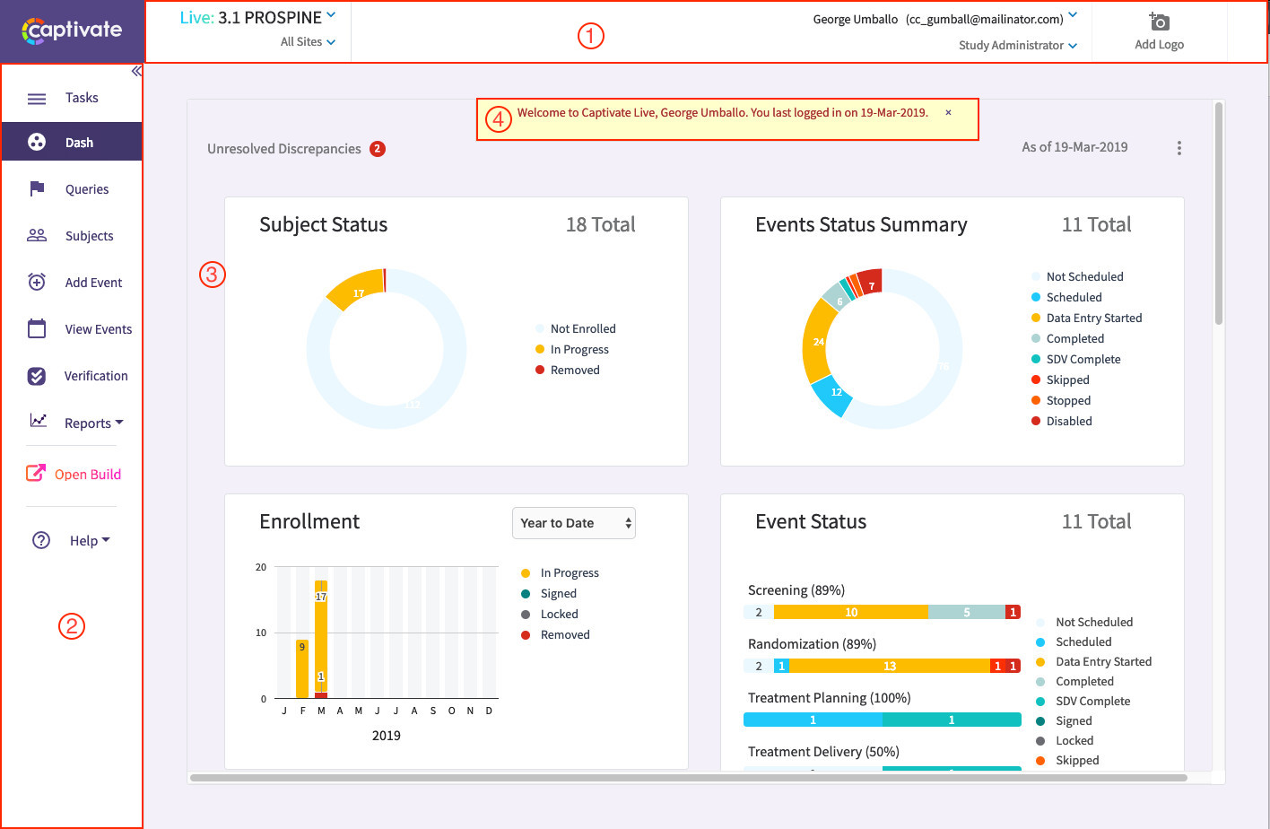Viewport: 1270px width, 829px height.
Task: Click the Verification checkmark icon
Action: click(x=37, y=376)
